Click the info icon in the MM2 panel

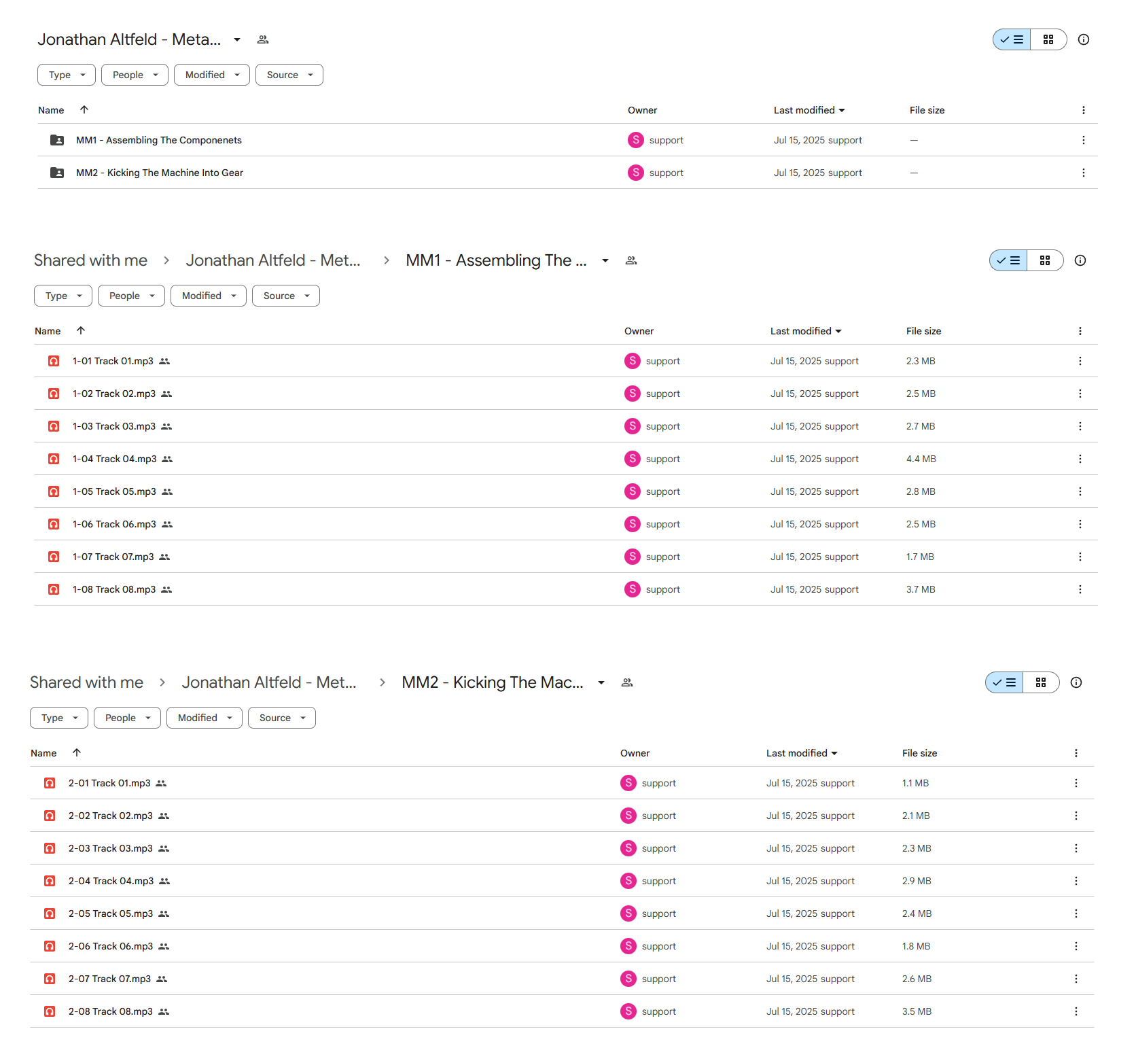pyautogui.click(x=1076, y=682)
